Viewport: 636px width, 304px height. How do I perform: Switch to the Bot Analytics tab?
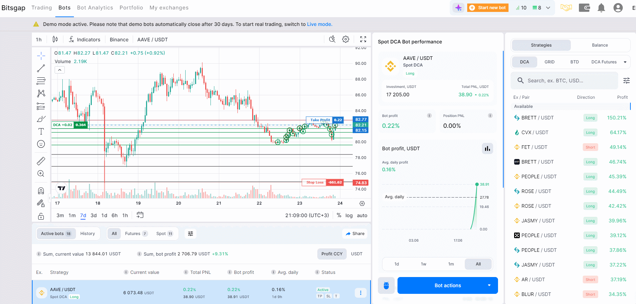coord(95,8)
